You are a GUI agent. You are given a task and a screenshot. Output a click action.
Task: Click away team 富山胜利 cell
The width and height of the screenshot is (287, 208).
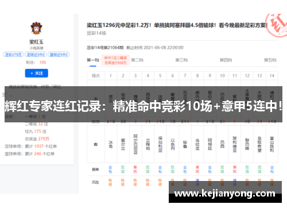pyautogui.click(x=272, y=144)
